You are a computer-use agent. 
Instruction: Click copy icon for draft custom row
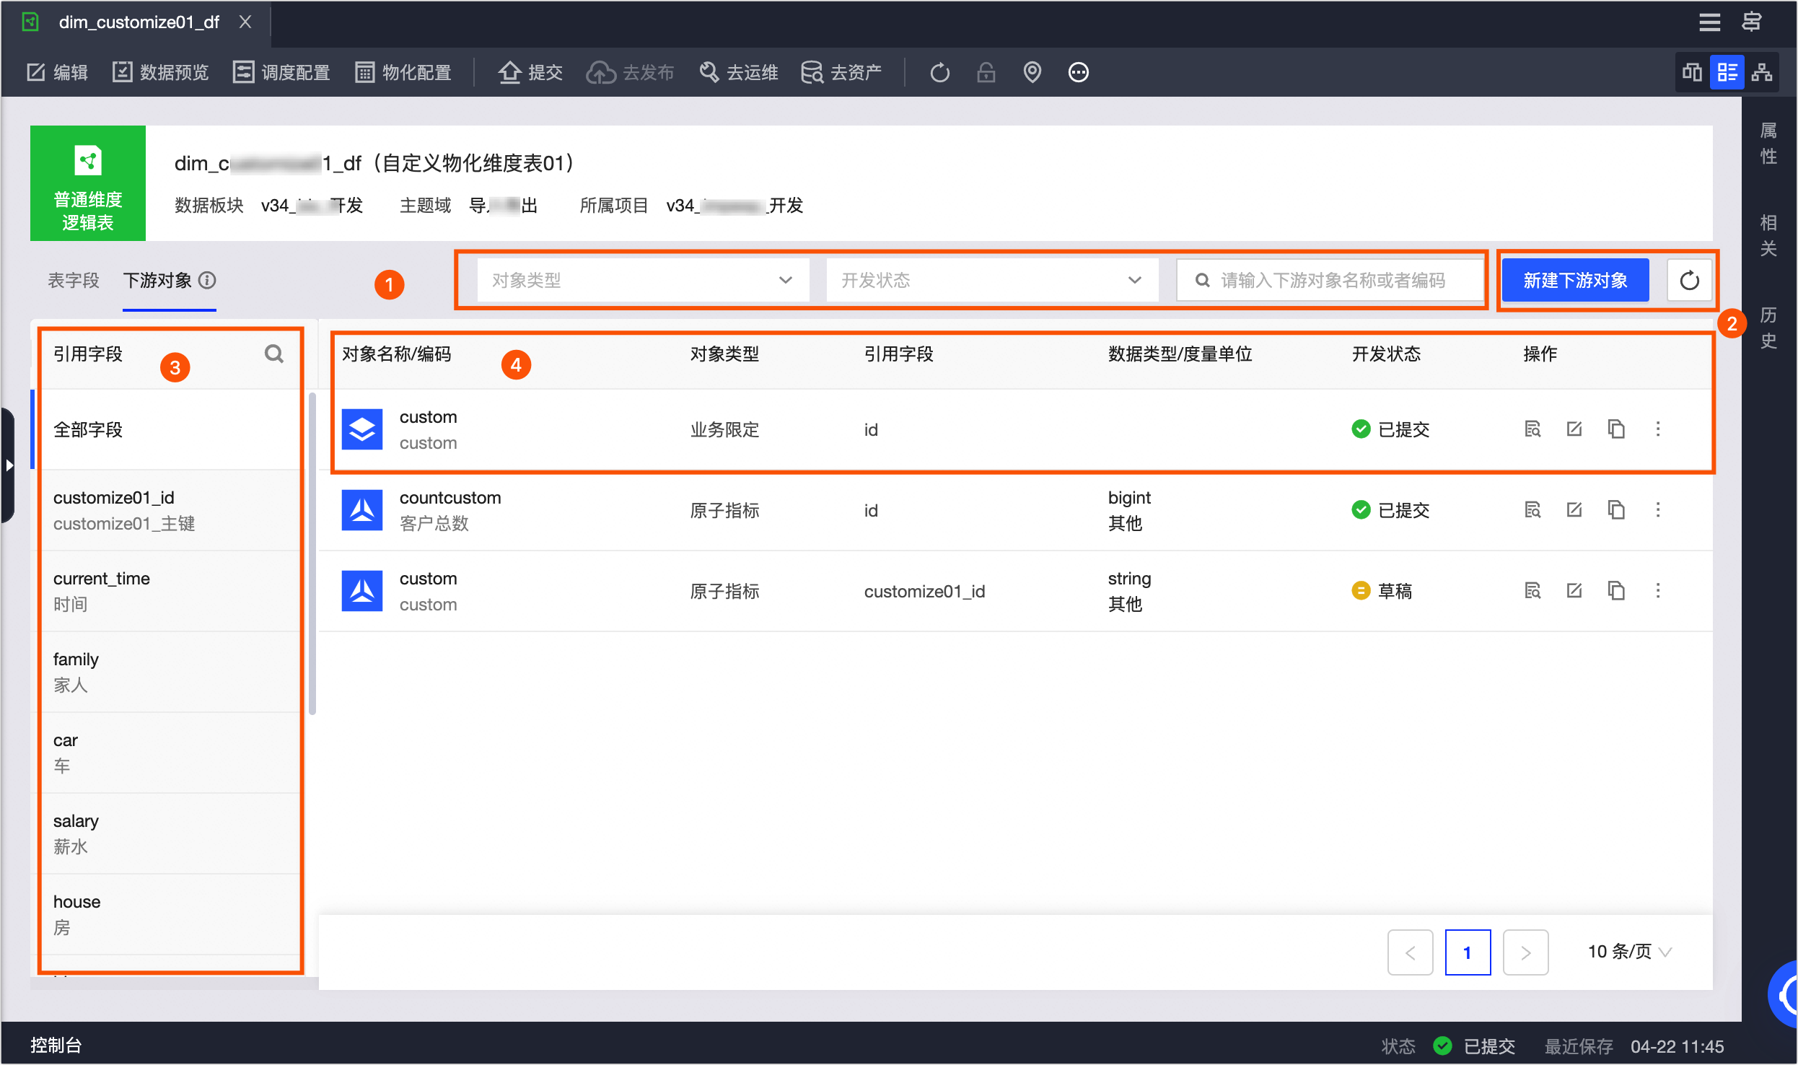pos(1616,591)
